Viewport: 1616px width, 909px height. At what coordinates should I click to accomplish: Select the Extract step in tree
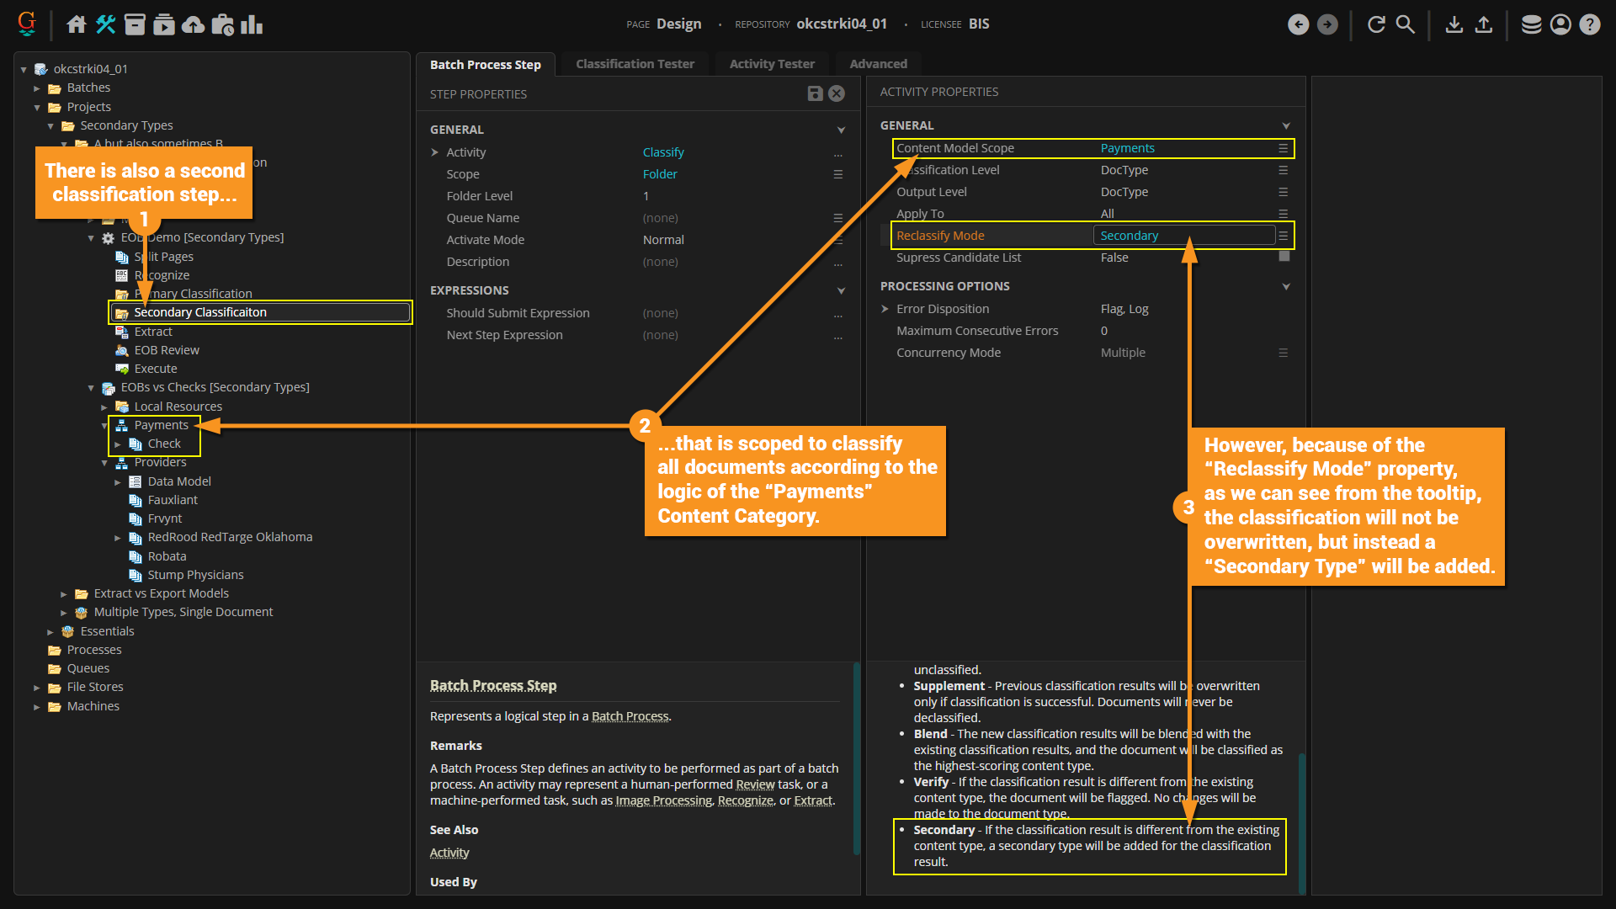(x=153, y=332)
